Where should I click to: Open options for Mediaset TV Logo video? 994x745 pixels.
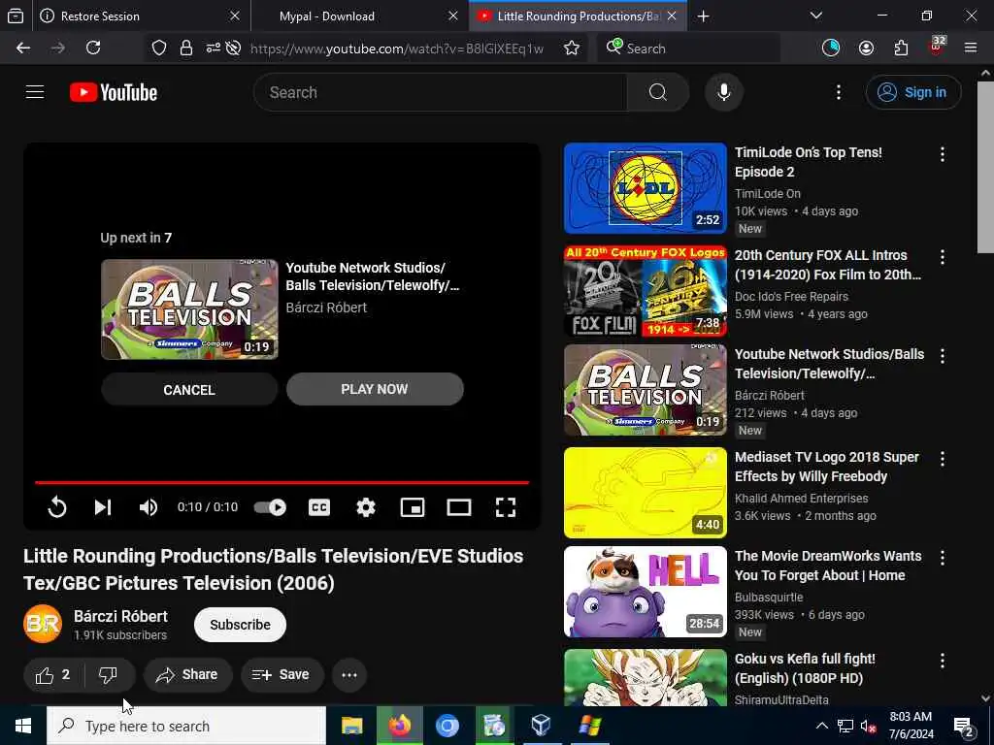click(942, 459)
